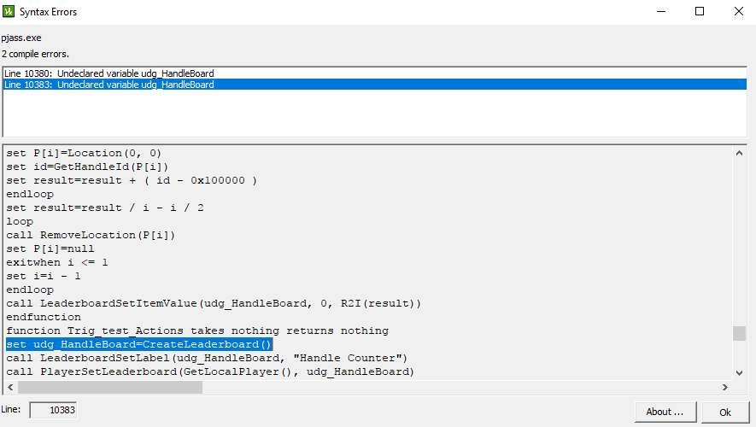The image size is (756, 427).
Task: Close the Syntax Errors dialog
Action: pyautogui.click(x=738, y=11)
